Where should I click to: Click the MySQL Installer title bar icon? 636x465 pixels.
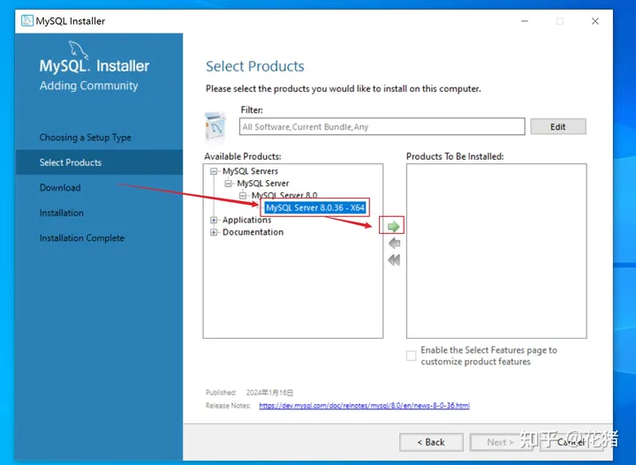click(27, 20)
